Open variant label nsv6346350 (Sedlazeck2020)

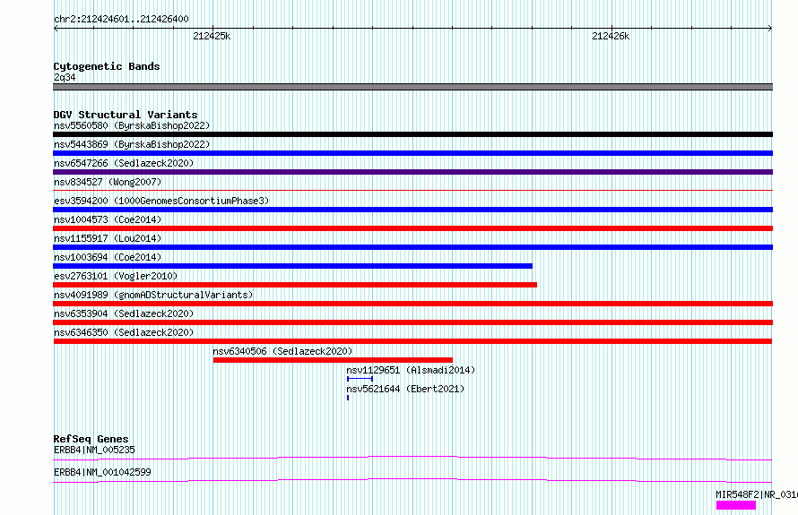[x=124, y=332]
